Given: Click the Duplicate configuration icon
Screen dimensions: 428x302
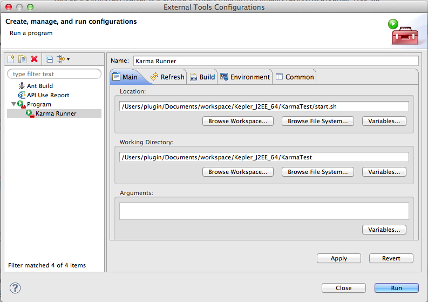Looking at the screenshot, I should point(22,59).
